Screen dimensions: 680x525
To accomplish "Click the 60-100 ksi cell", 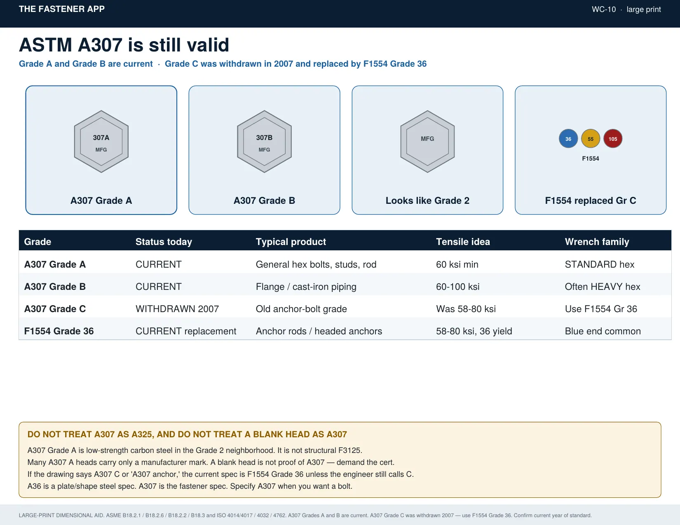I will 458,287.
